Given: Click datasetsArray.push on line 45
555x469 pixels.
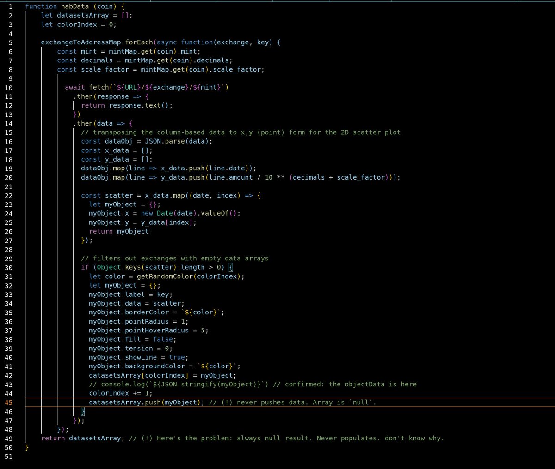Looking at the screenshot, I should (125, 402).
